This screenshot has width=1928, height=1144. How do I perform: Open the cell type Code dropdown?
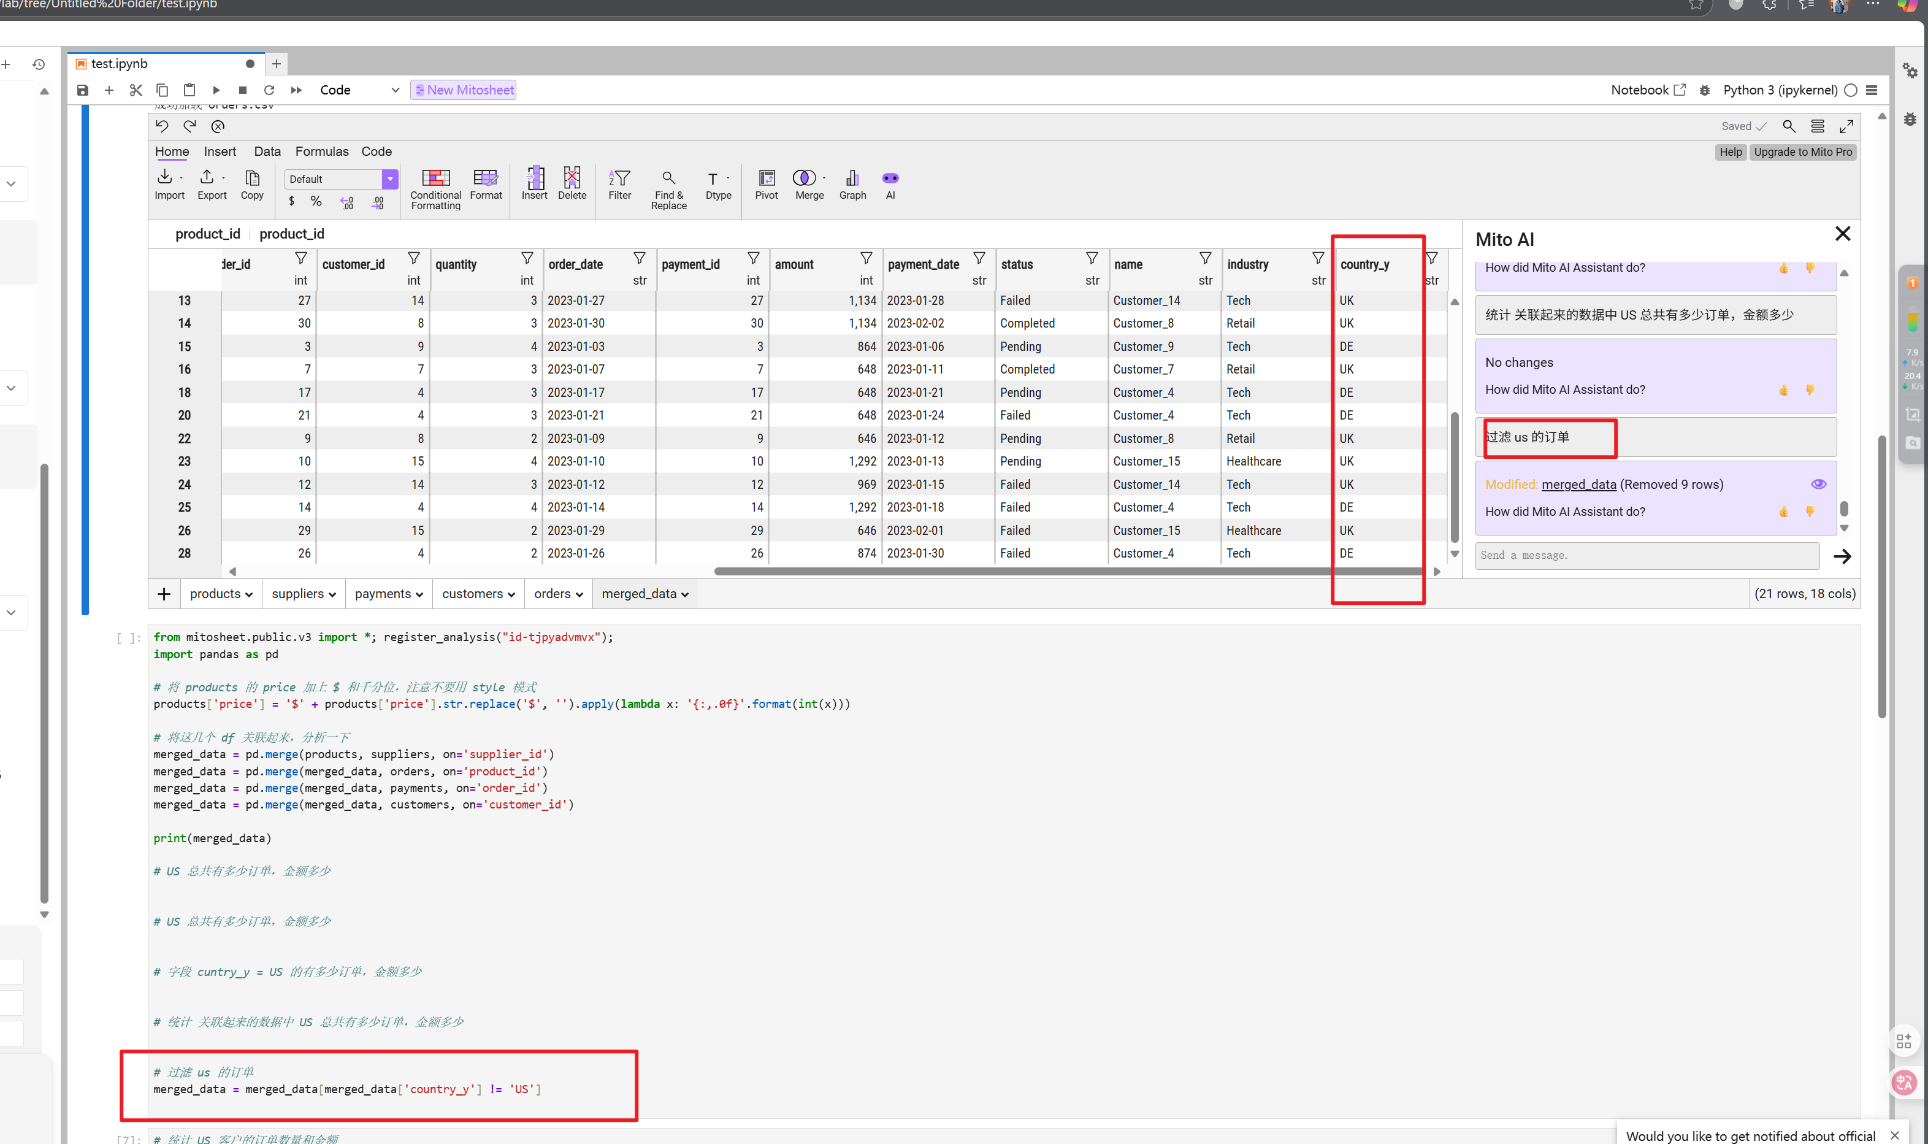coord(360,90)
